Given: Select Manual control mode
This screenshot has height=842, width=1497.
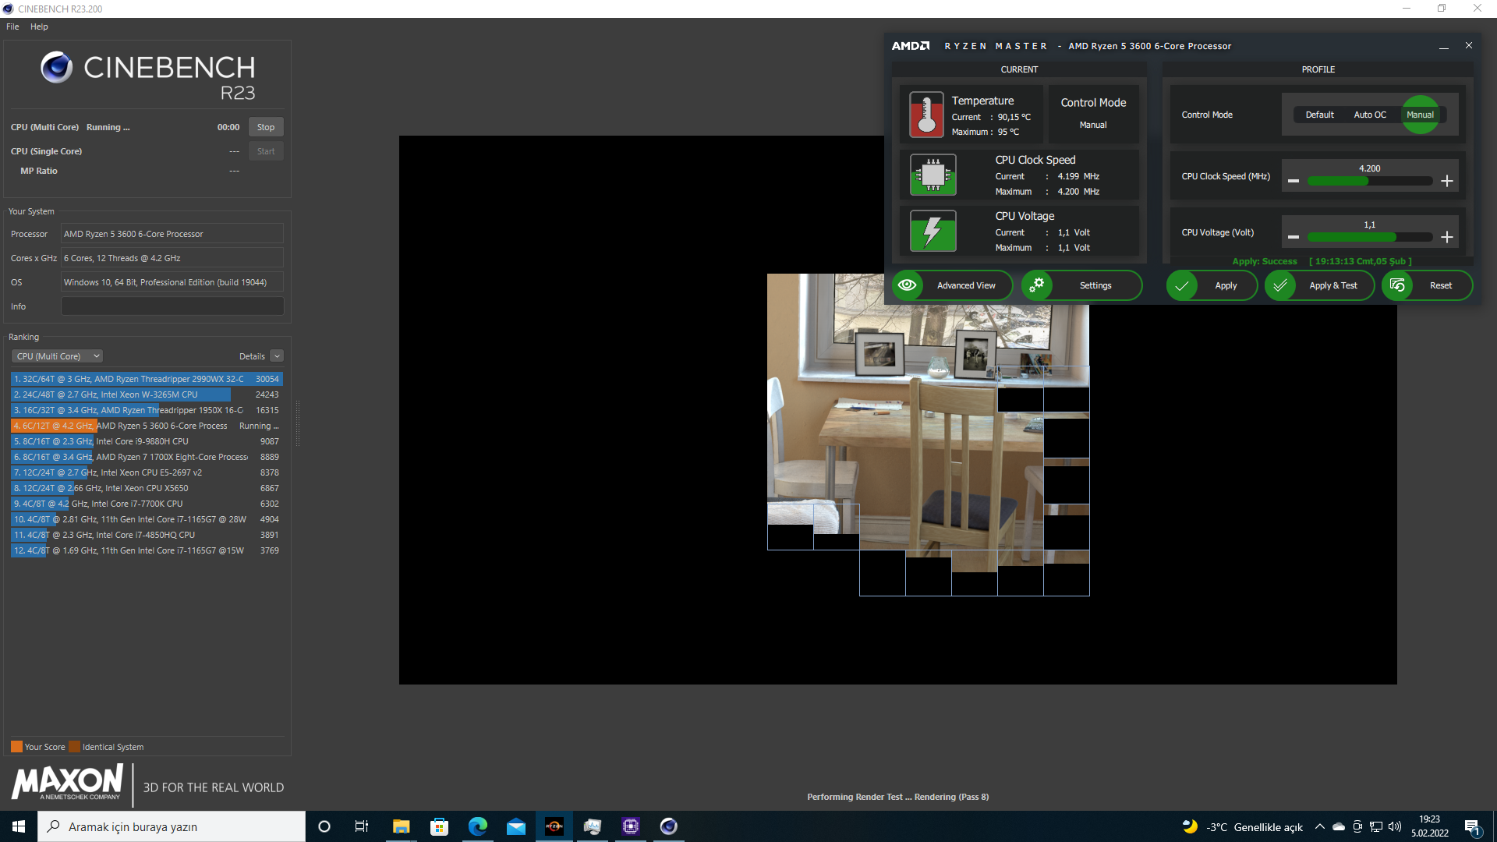Looking at the screenshot, I should click(x=1420, y=115).
